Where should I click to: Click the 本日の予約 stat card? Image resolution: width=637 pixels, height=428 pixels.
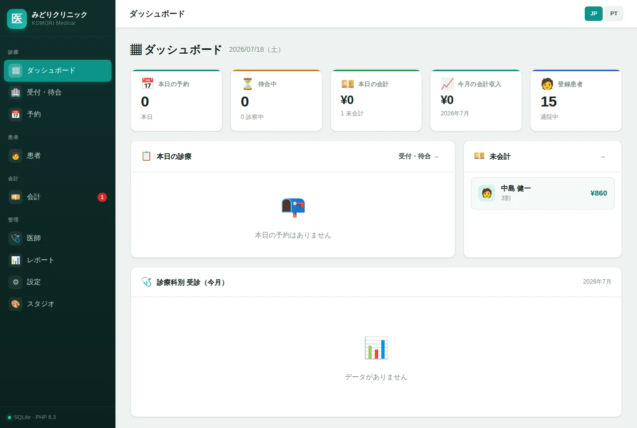176,101
